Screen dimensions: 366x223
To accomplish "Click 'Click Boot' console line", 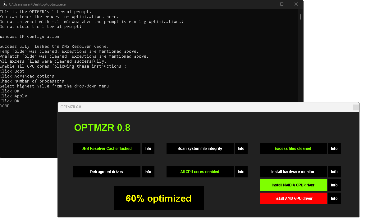I will [12, 71].
